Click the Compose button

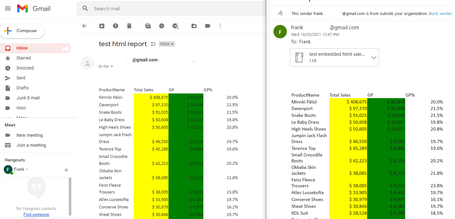(22, 31)
